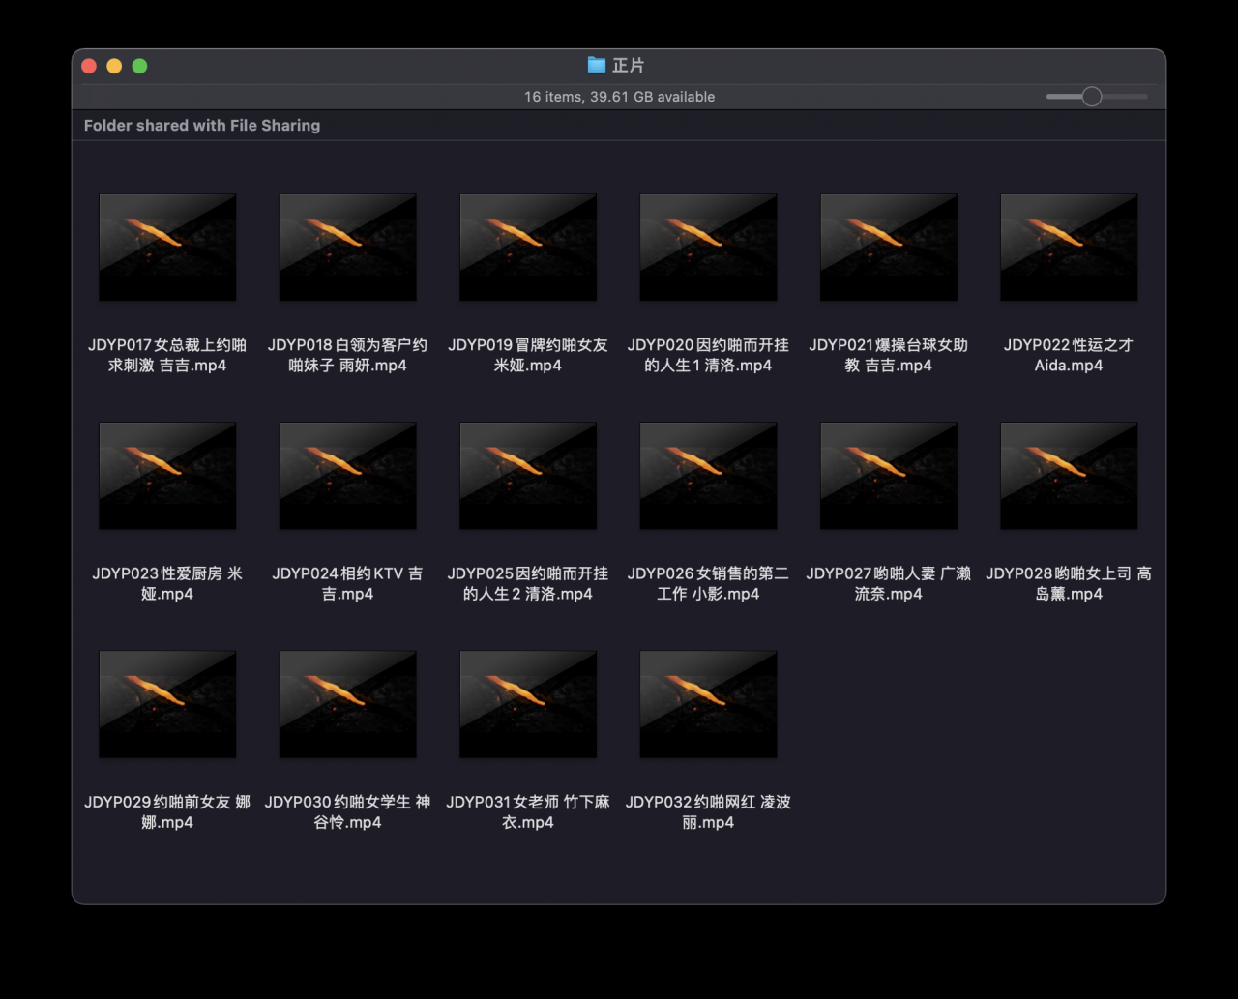Click the JDYP024 mp4 file icon

[347, 476]
